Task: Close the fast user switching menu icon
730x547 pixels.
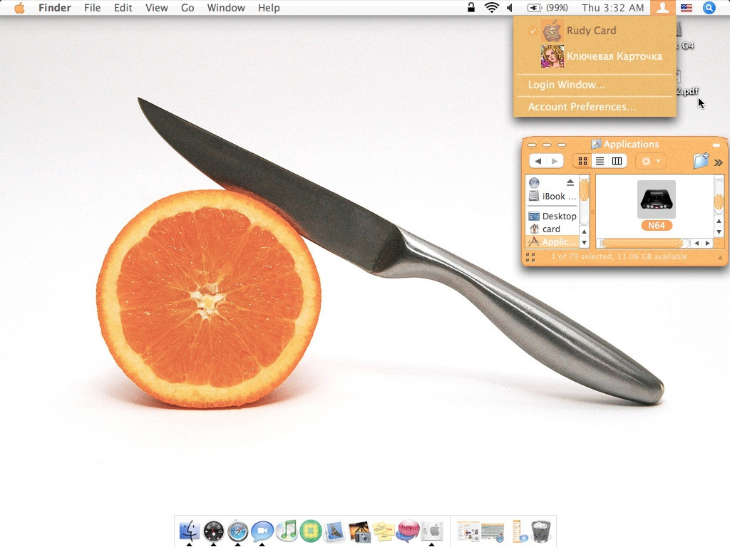Action: pyautogui.click(x=662, y=7)
